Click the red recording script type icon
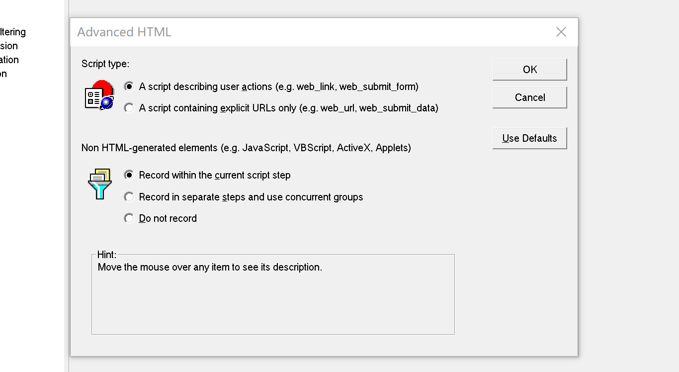 pyautogui.click(x=99, y=95)
